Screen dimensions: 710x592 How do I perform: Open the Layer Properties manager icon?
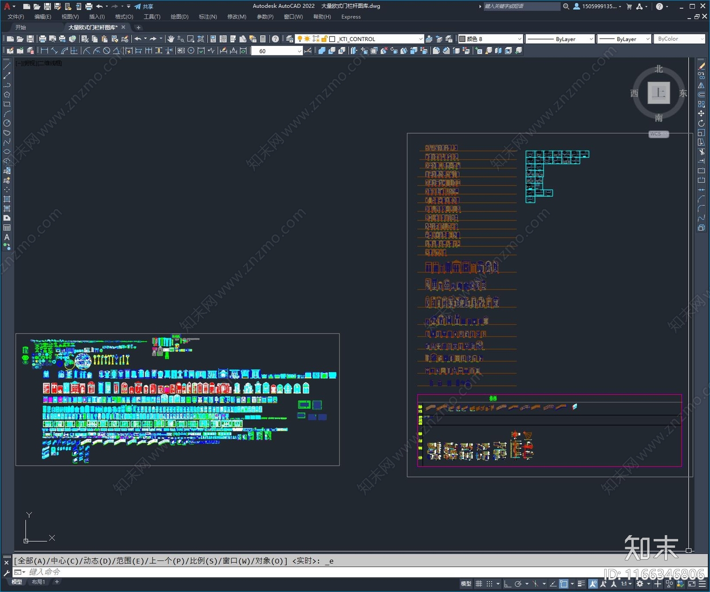tap(289, 39)
